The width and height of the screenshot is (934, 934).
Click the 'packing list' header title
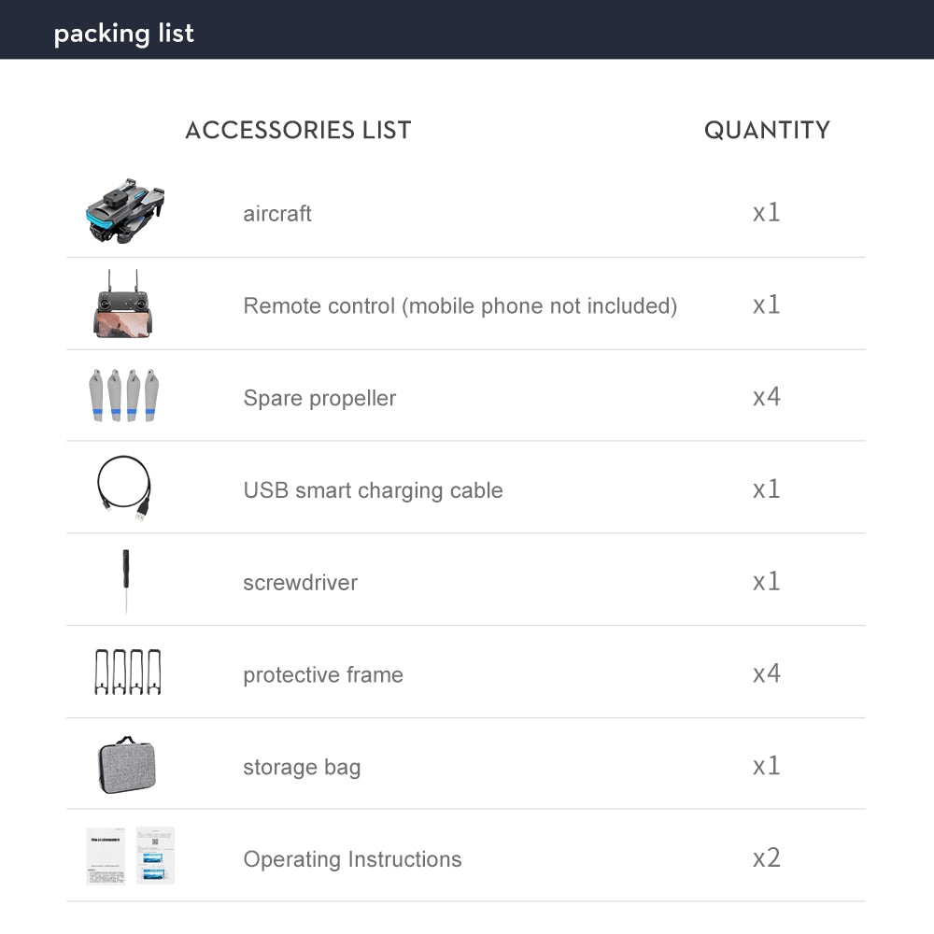pyautogui.click(x=124, y=34)
